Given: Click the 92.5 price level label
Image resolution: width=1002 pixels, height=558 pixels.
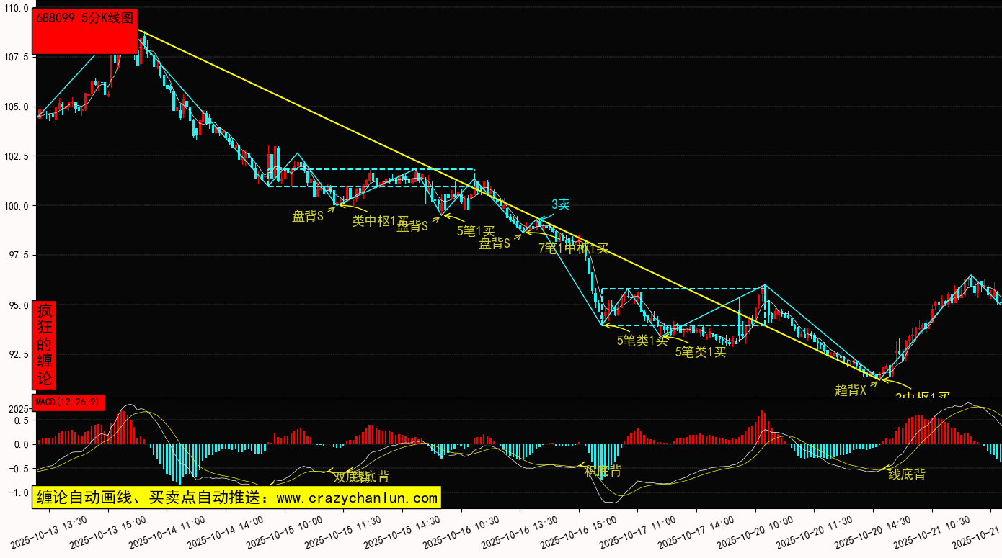Looking at the screenshot, I should point(17,355).
